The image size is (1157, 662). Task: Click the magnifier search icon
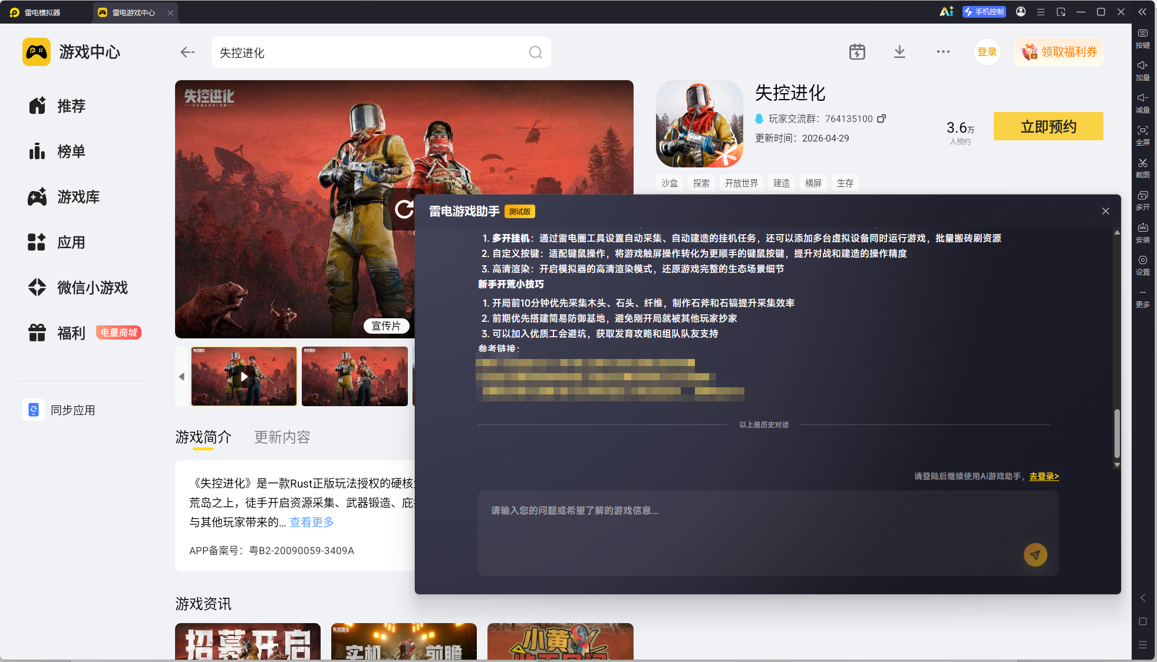click(535, 52)
